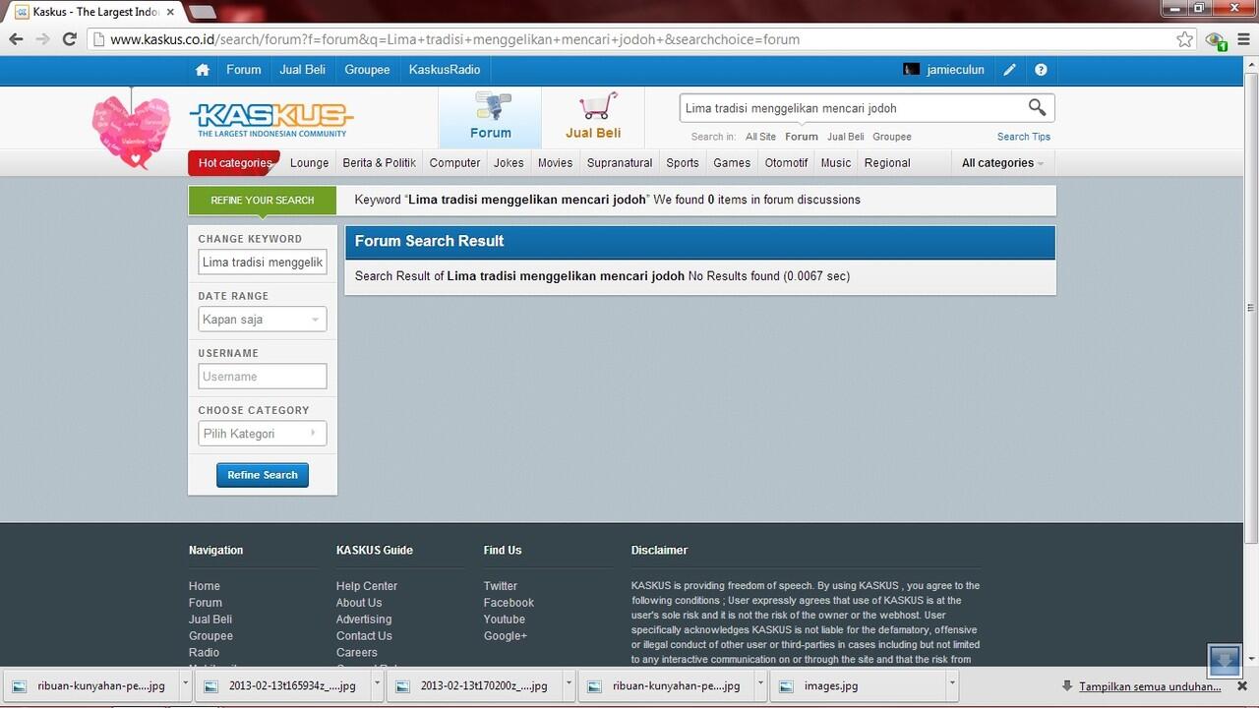Click the pencil edit icon in top bar
The width and height of the screenshot is (1259, 708).
[1009, 70]
